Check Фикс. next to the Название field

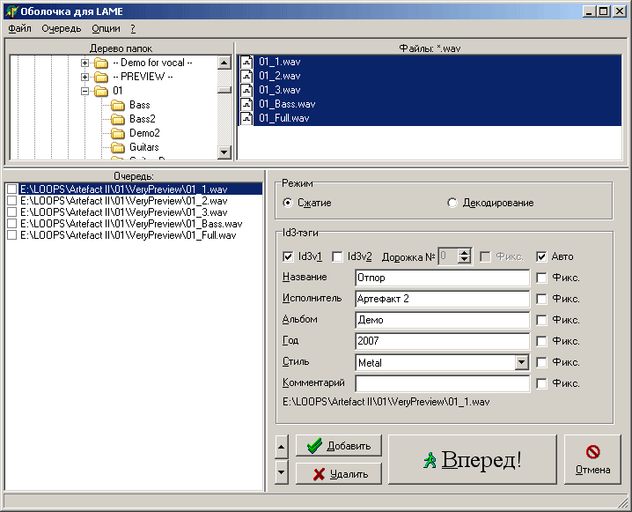pyautogui.click(x=541, y=278)
